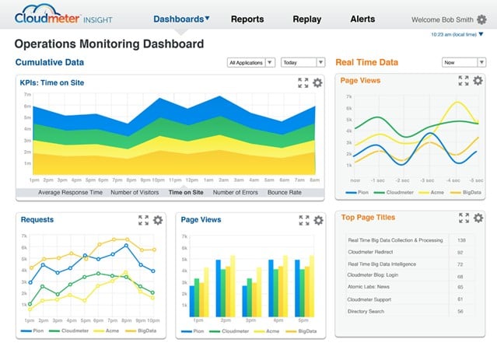Open settings gear of cumulative Page Views bar chart
Screen dimensions: 497x346
coord(319,220)
